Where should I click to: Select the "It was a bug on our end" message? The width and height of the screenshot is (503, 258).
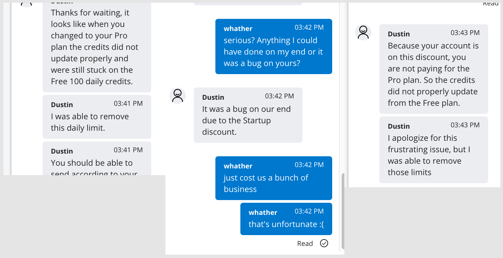tap(248, 115)
